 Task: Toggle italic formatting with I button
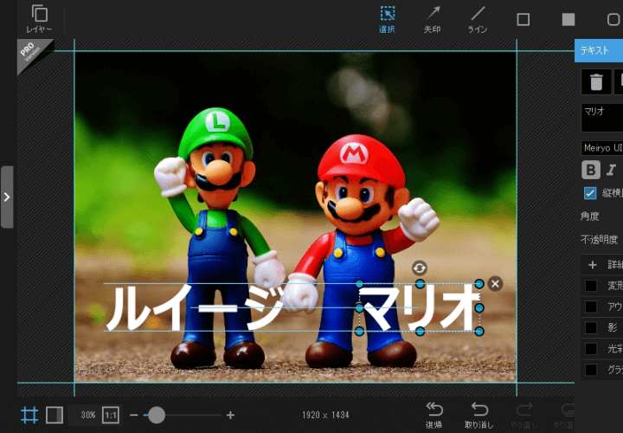tap(611, 170)
